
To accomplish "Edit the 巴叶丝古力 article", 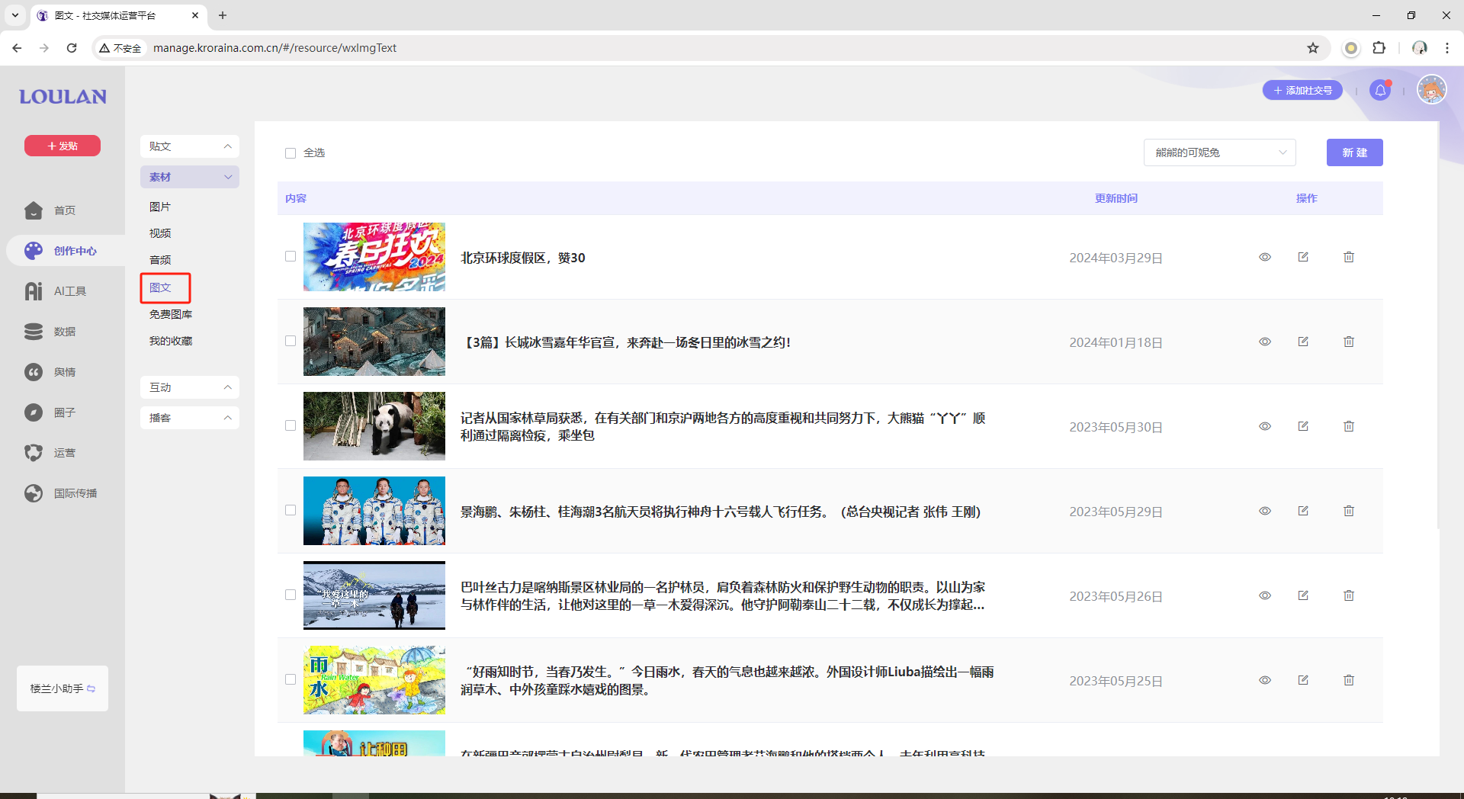I will pos(1303,595).
